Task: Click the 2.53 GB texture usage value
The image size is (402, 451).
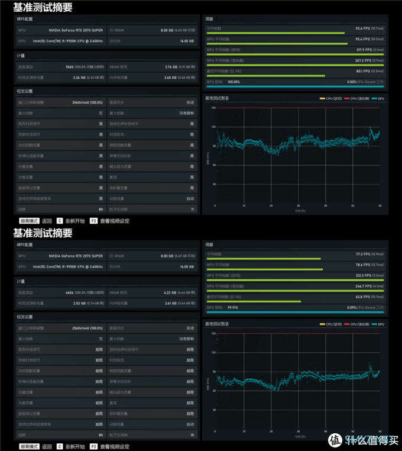Action: pos(79,303)
